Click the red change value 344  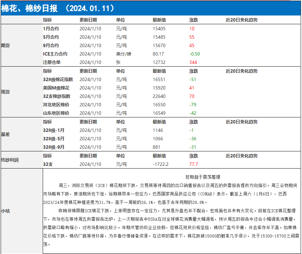(193, 63)
